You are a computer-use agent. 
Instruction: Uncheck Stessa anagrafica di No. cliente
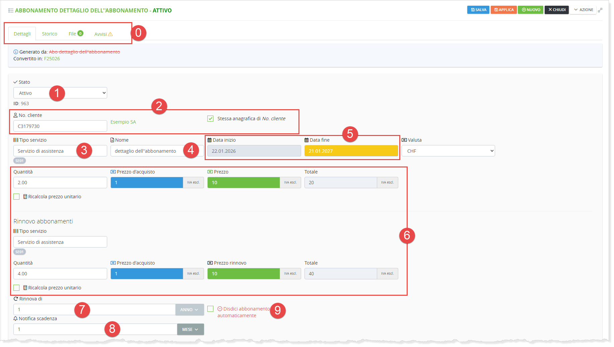(x=210, y=119)
